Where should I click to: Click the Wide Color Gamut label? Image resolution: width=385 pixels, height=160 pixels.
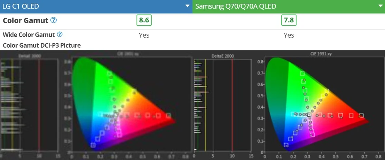(x=29, y=35)
